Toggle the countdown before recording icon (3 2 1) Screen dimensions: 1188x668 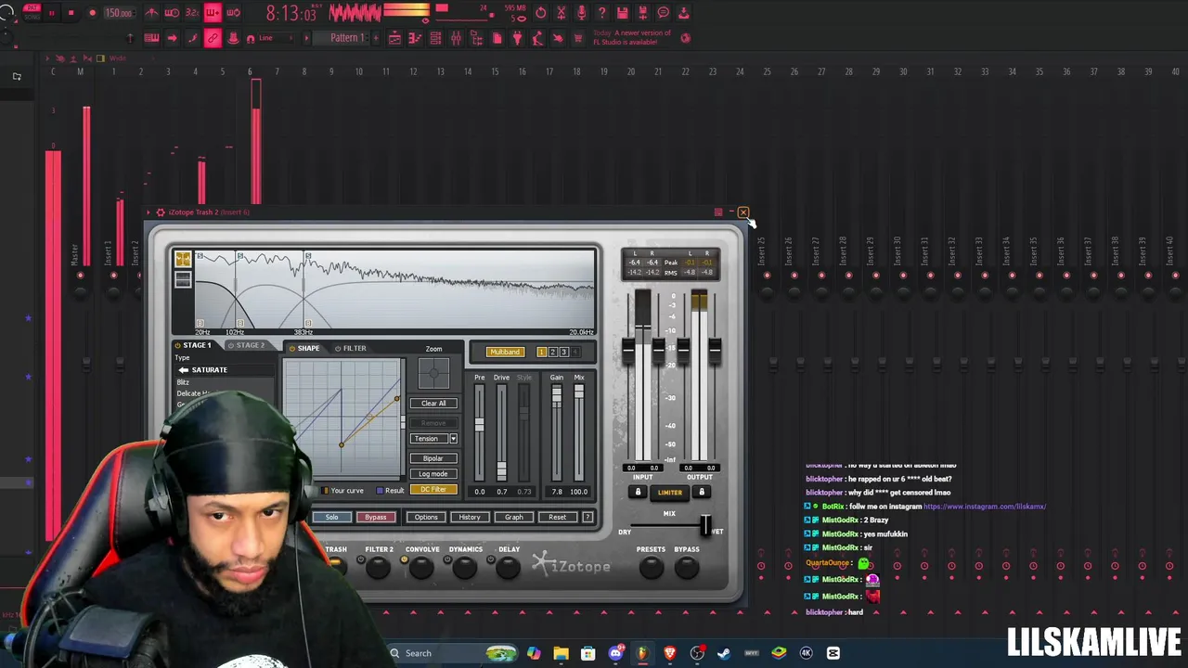pos(192,13)
